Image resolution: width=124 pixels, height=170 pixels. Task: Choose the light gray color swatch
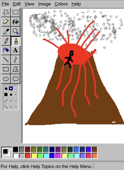click(22, 155)
